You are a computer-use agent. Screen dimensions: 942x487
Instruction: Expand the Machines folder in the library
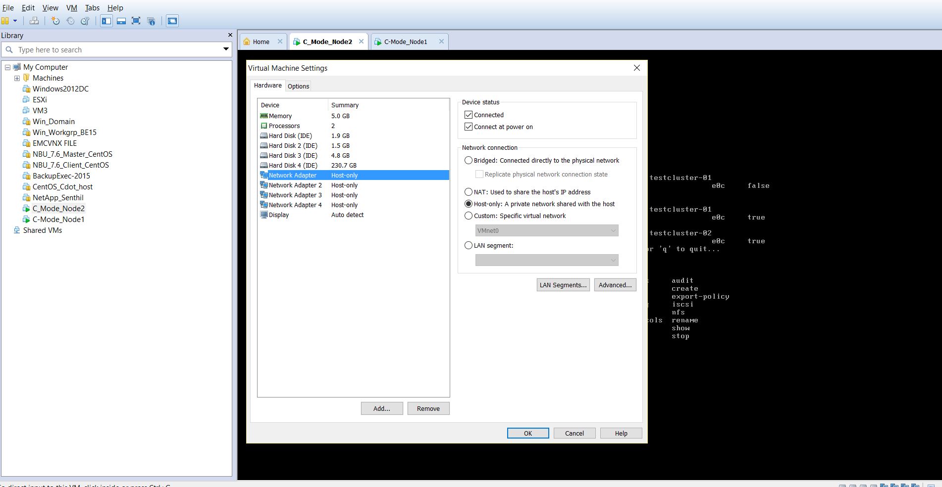[x=17, y=78]
